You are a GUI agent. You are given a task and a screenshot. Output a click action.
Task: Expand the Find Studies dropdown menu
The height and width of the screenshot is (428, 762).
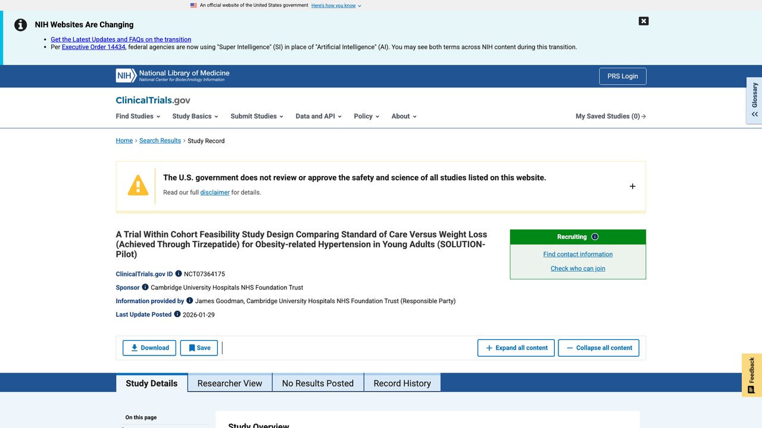pyautogui.click(x=137, y=117)
